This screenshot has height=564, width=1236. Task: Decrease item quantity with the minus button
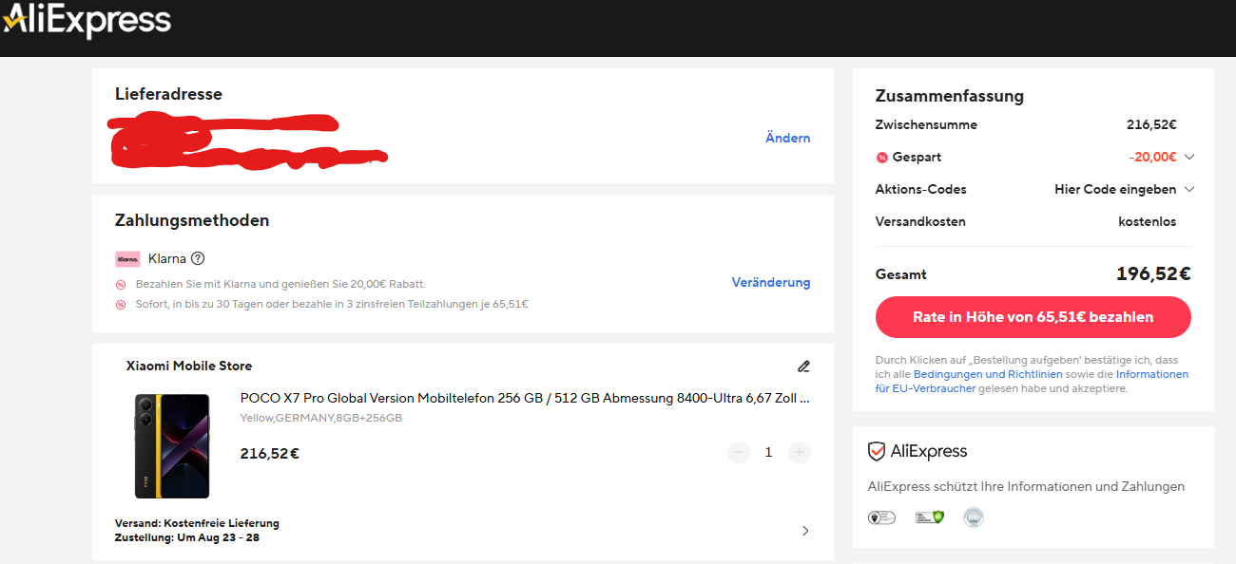(739, 453)
